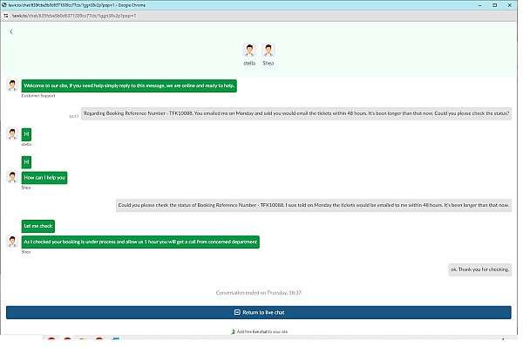Click the tawk.to logo icon in the footer

pyautogui.click(x=233, y=331)
